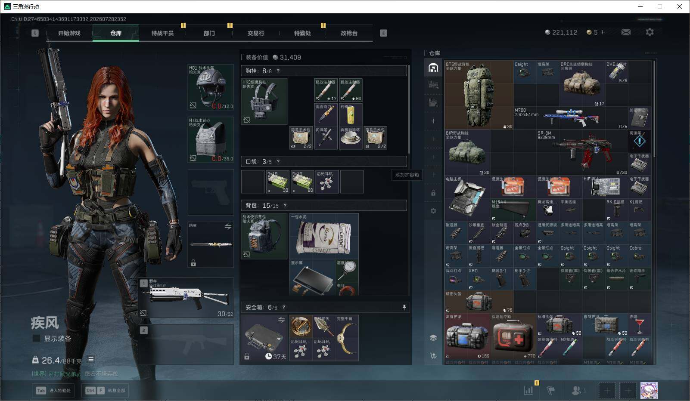Click the swap arrows on the safe box
This screenshot has width=690, height=401.
click(281, 320)
